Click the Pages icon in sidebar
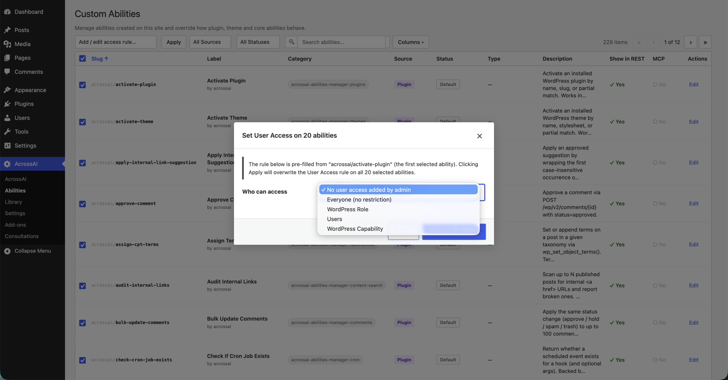Image resolution: width=728 pixels, height=380 pixels. point(7,58)
